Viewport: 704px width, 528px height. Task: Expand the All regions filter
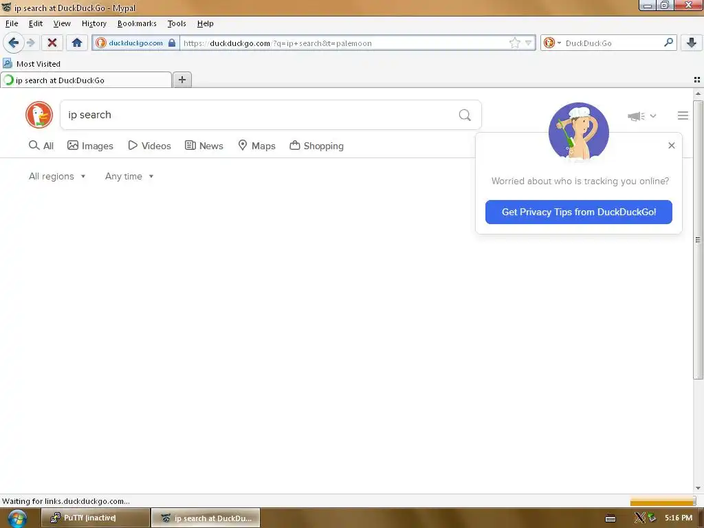[57, 177]
